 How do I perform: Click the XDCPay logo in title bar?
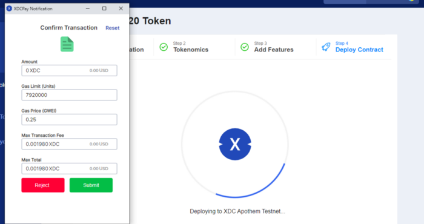pyautogui.click(x=9, y=8)
